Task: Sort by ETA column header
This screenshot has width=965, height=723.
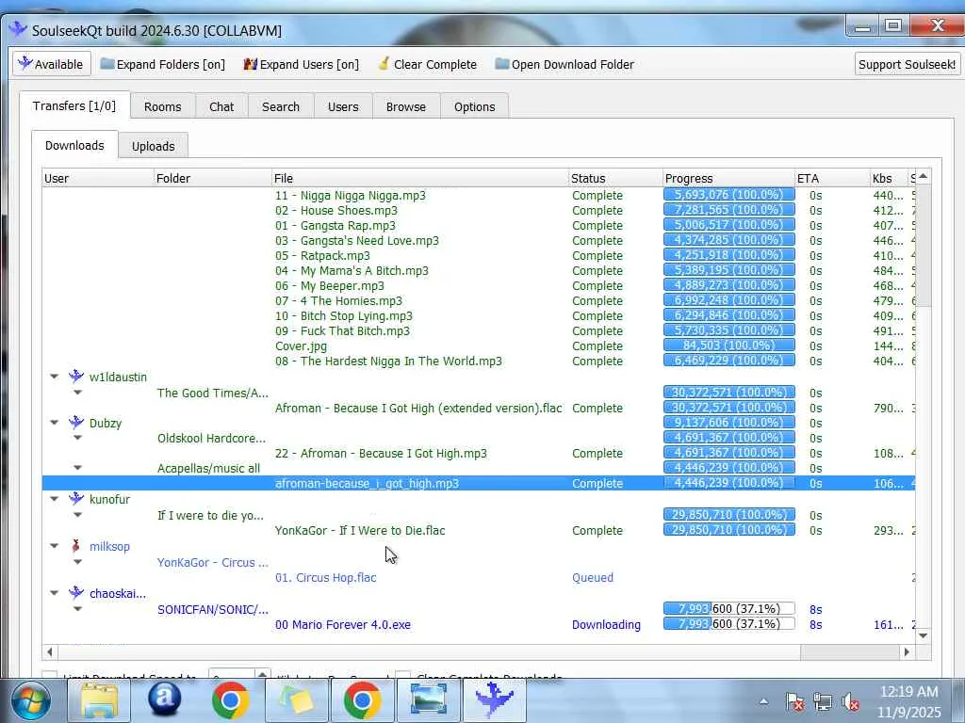Action: 832,178
